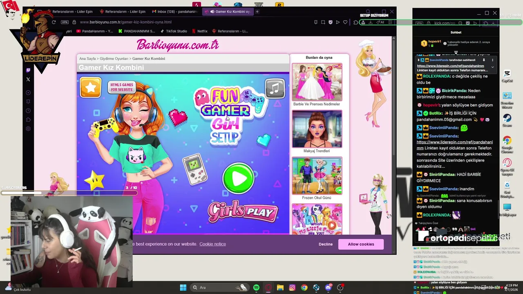
Task: Open the HTML5 Games For Website badge
Action: (x=121, y=87)
